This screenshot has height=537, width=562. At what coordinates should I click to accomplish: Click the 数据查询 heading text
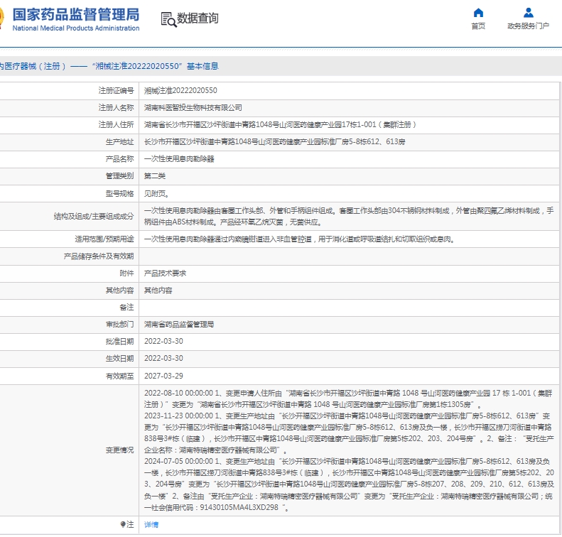click(x=198, y=18)
